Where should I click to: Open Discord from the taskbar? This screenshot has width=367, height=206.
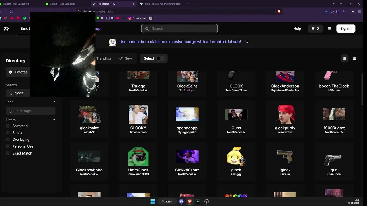point(181,201)
